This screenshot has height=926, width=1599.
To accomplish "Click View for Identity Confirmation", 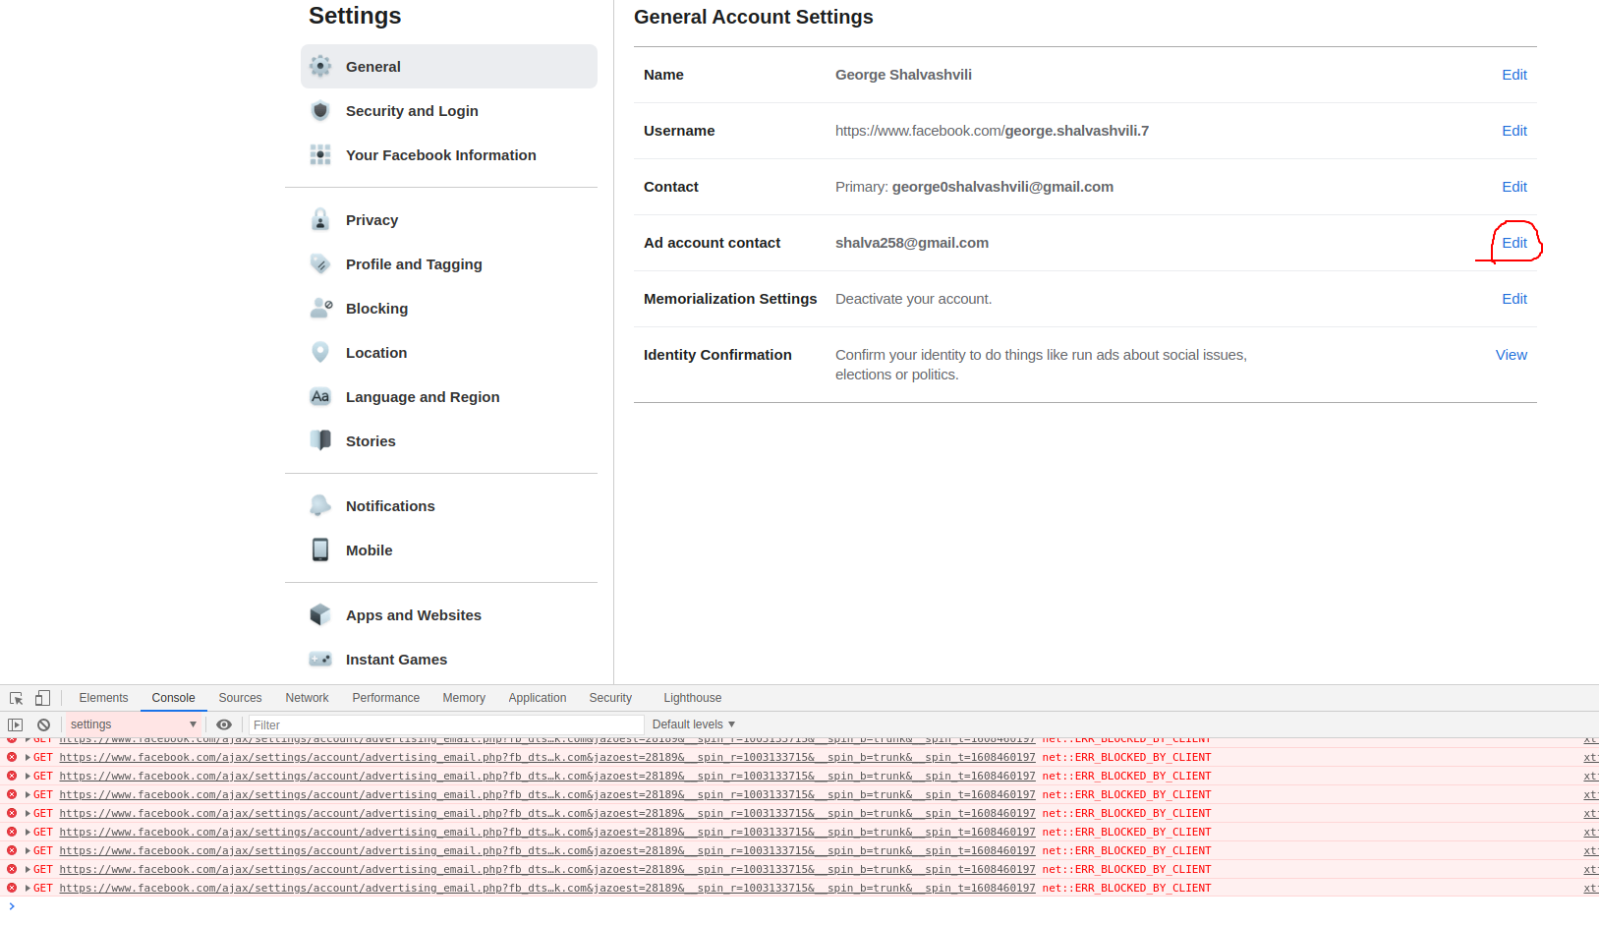I will coord(1511,354).
